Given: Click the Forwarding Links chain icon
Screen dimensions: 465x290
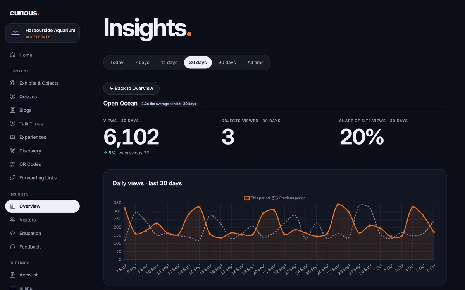Looking at the screenshot, I should click(13, 178).
